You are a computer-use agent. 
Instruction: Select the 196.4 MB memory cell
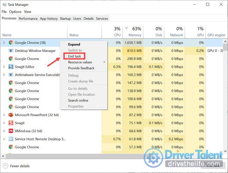(x=133, y=67)
